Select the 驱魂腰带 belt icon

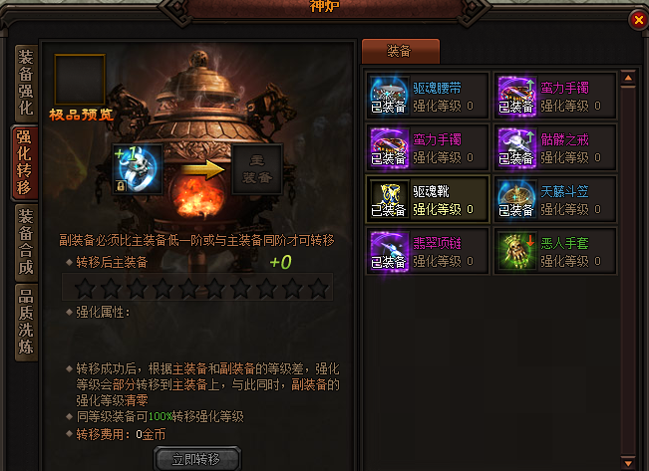[389, 96]
